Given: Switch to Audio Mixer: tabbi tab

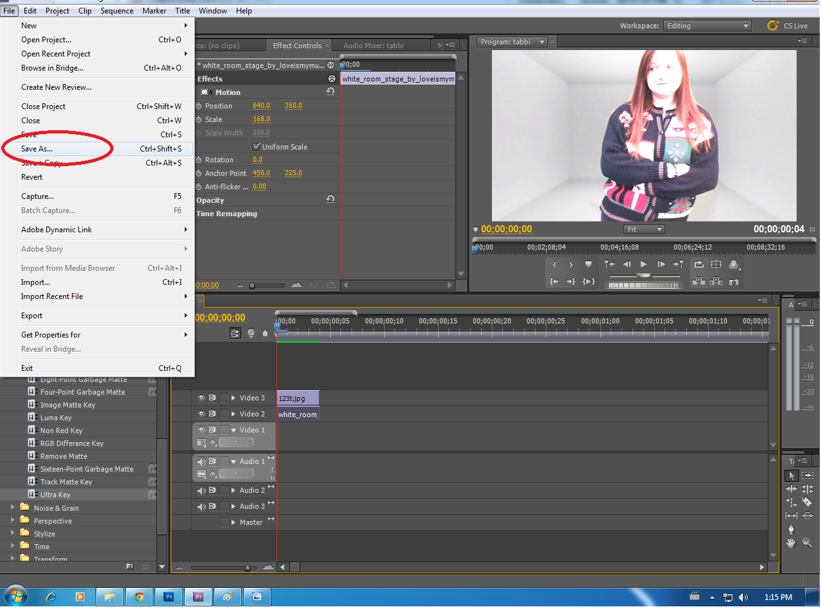Looking at the screenshot, I should [x=373, y=46].
